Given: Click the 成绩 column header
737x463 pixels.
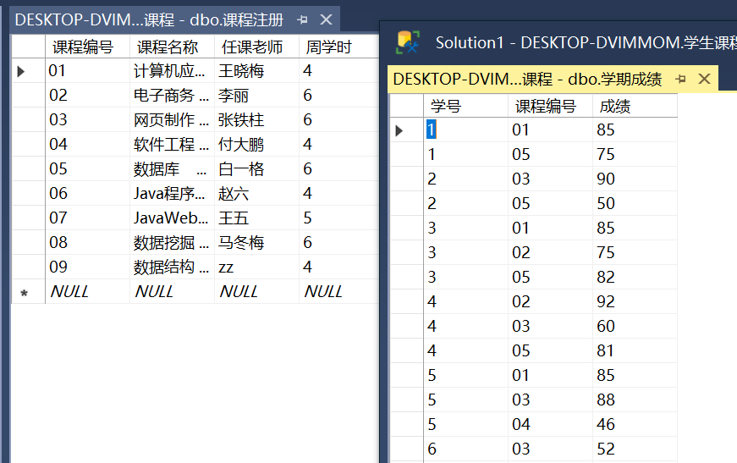Looking at the screenshot, I should pos(615,107).
